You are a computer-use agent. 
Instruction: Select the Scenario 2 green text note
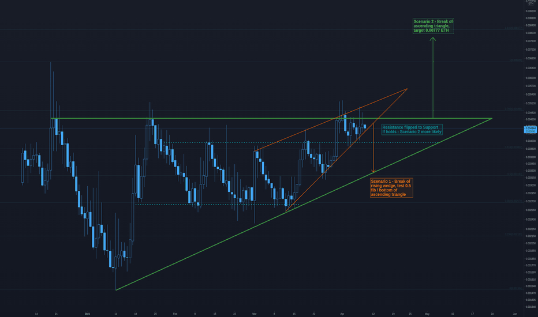pyautogui.click(x=433, y=26)
